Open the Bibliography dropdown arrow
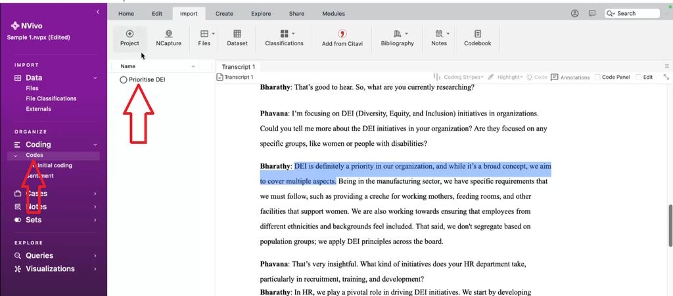Screen dimensions: 673x296 (406, 33)
